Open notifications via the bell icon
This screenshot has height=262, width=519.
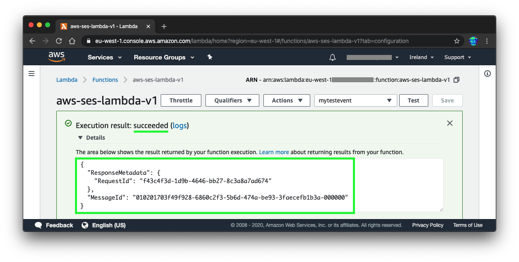(x=332, y=57)
